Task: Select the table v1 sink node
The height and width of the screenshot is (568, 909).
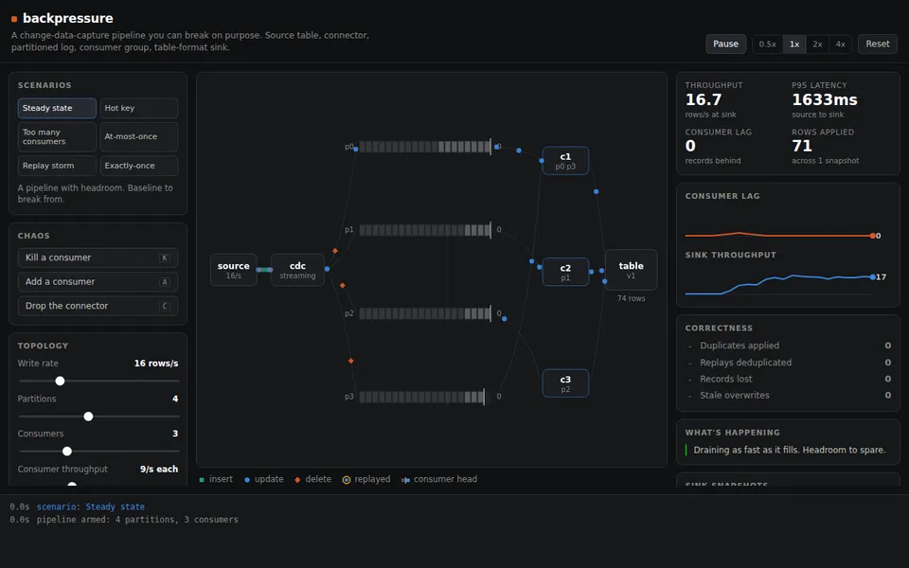Action: 631,270
